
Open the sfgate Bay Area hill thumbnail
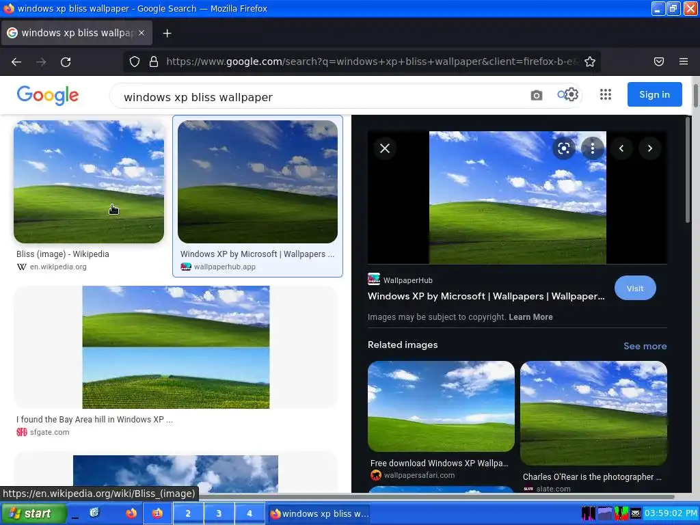pos(176,347)
